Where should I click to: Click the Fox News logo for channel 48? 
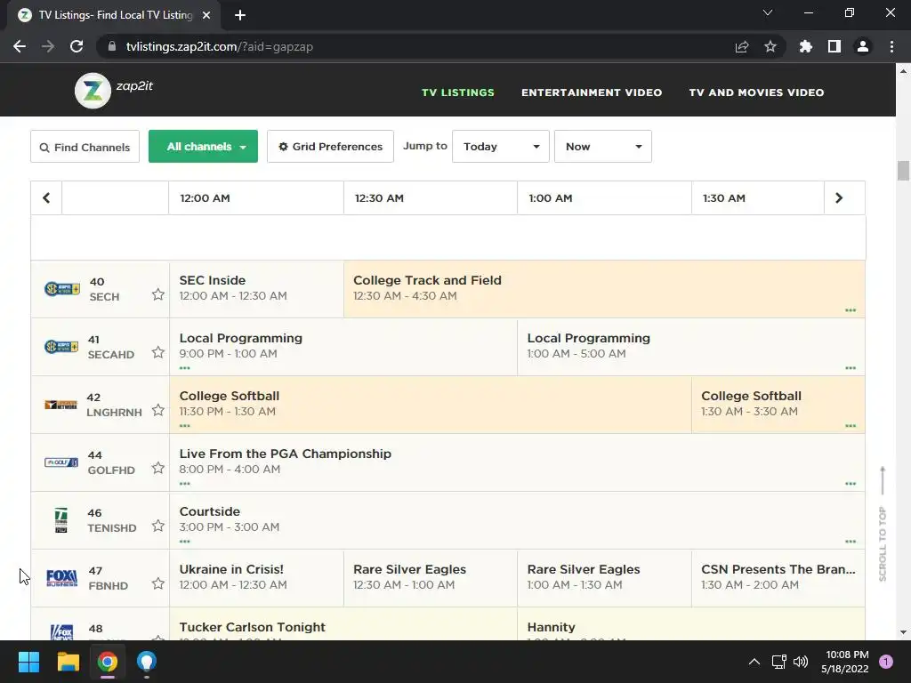(61, 632)
